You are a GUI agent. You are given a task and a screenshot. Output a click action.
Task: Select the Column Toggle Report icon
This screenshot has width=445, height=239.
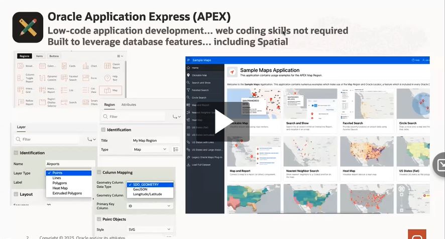(x=26, y=78)
